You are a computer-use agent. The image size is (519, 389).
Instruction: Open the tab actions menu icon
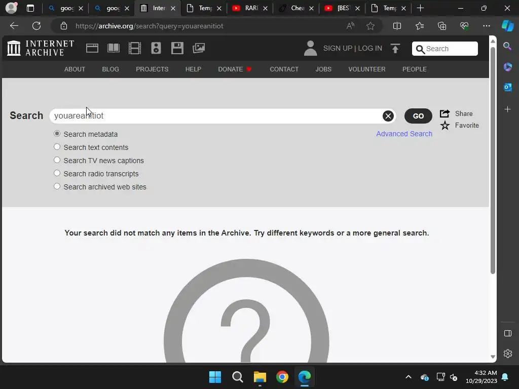30,8
